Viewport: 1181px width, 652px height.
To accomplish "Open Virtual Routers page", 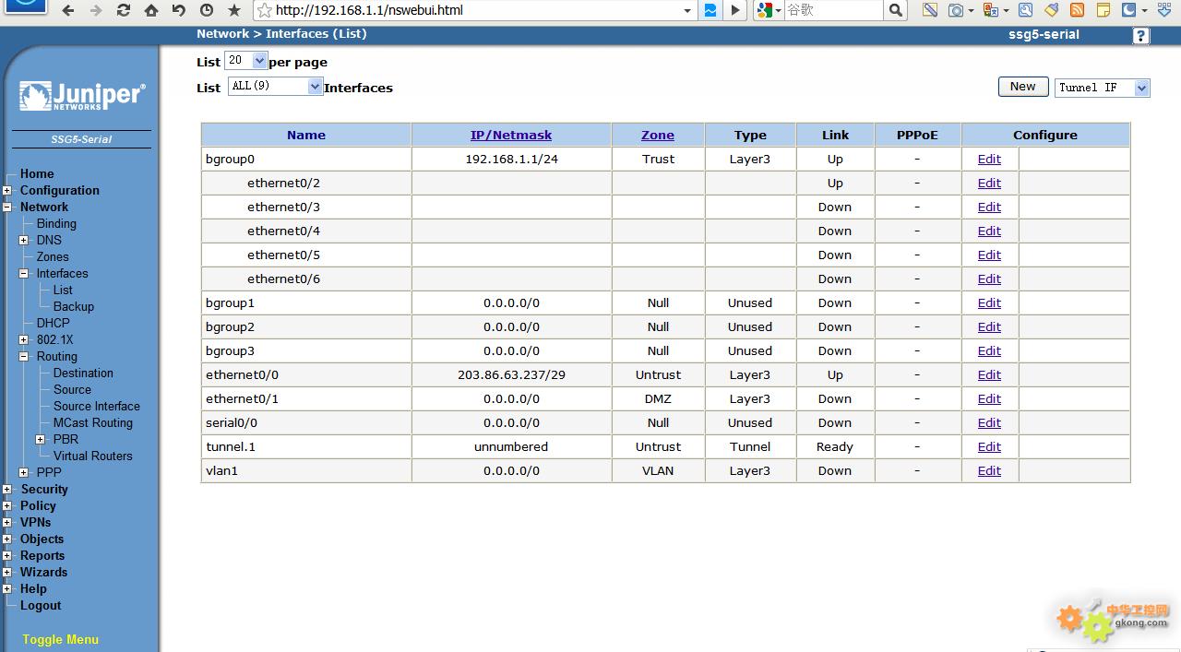I will [x=93, y=456].
